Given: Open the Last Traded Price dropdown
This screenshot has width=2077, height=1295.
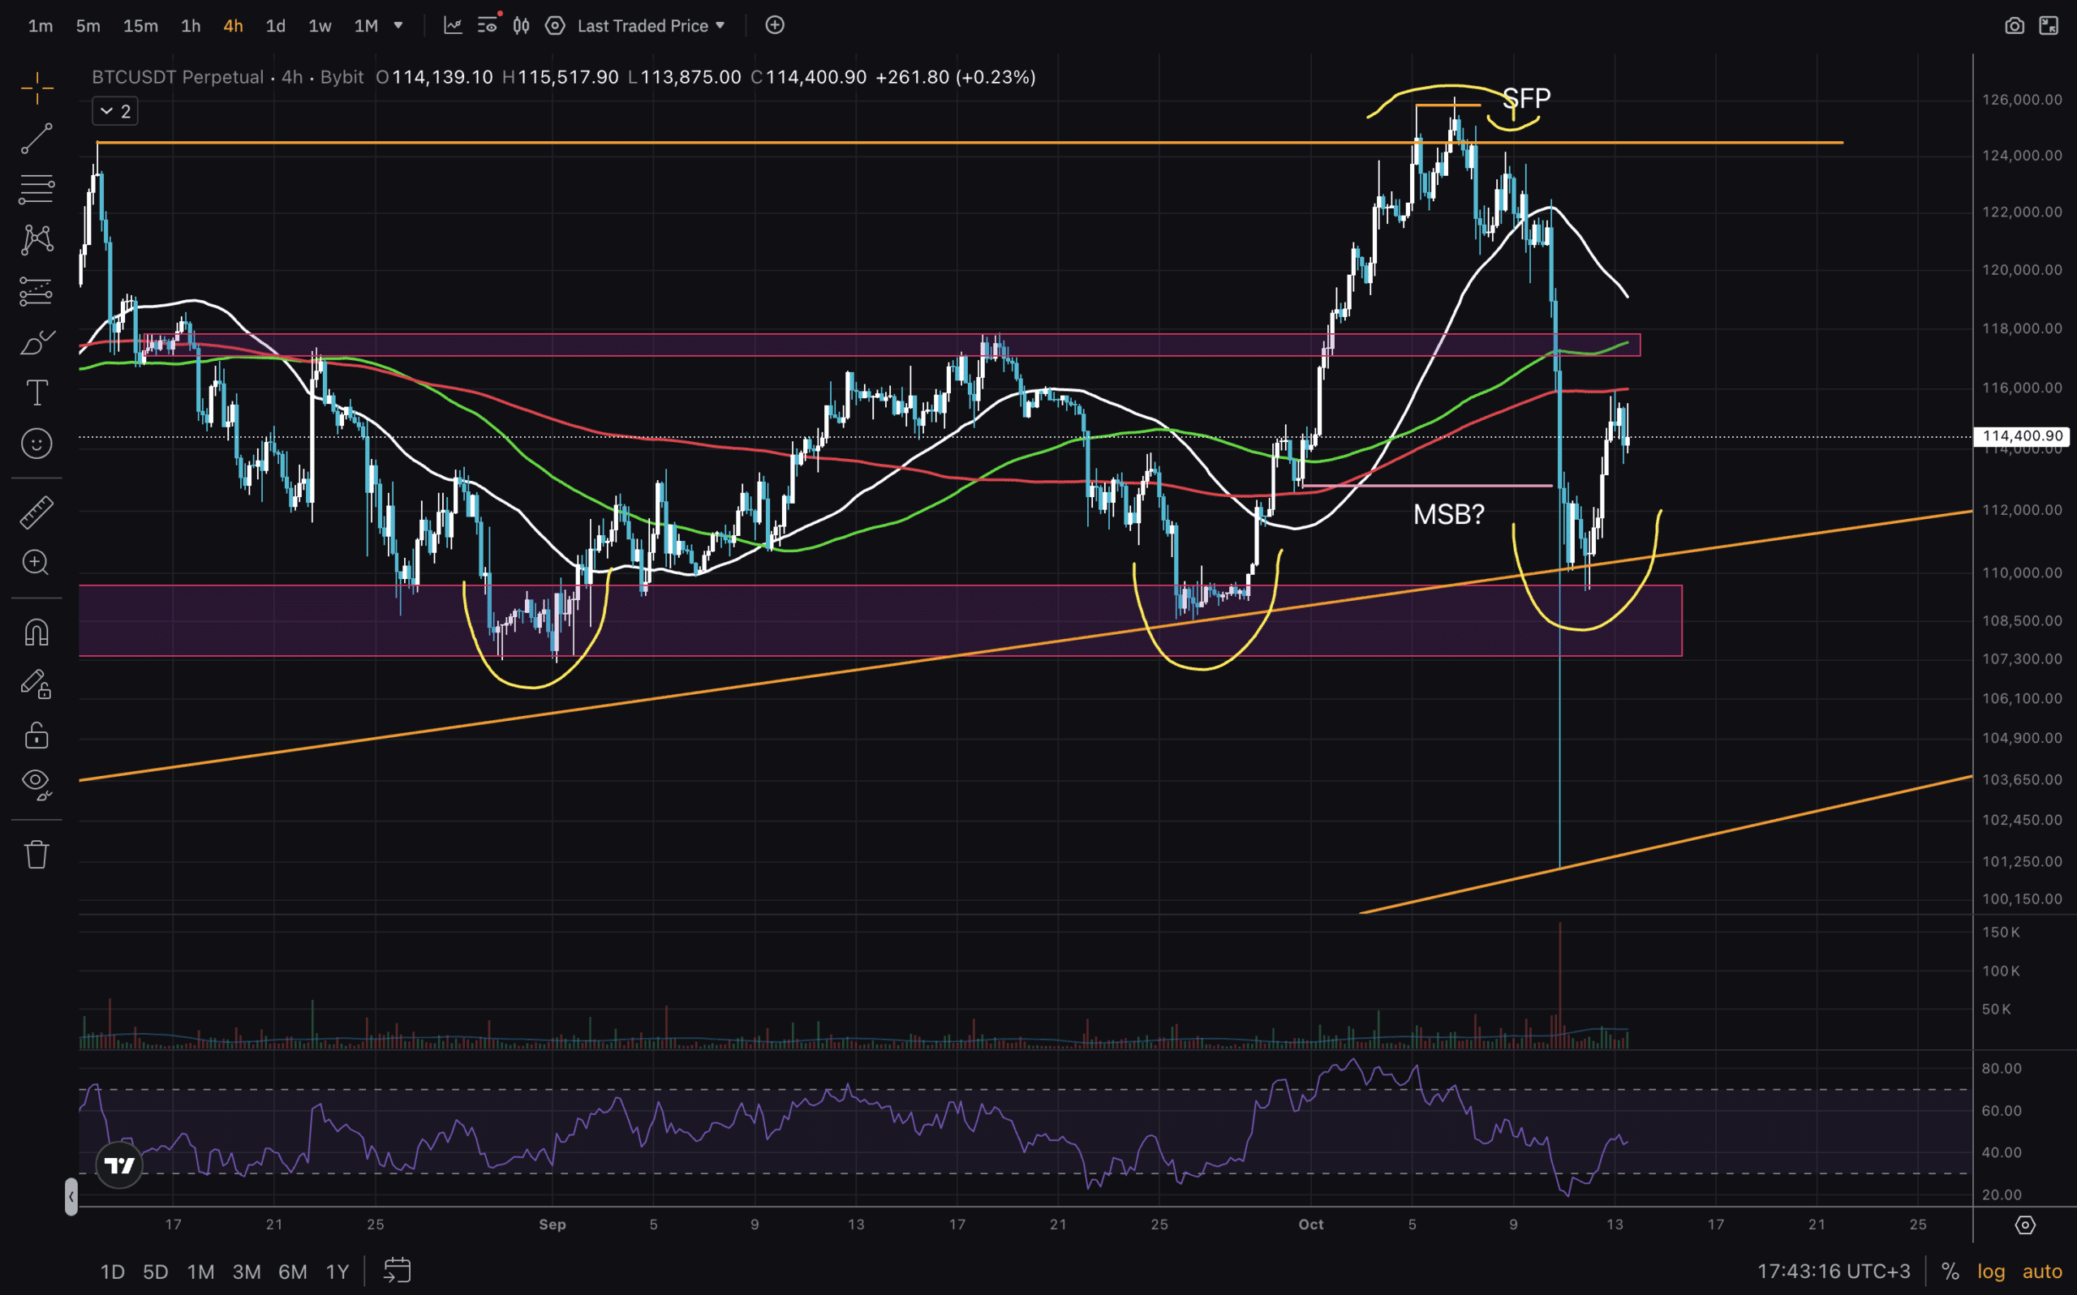Looking at the screenshot, I should pyautogui.click(x=651, y=26).
